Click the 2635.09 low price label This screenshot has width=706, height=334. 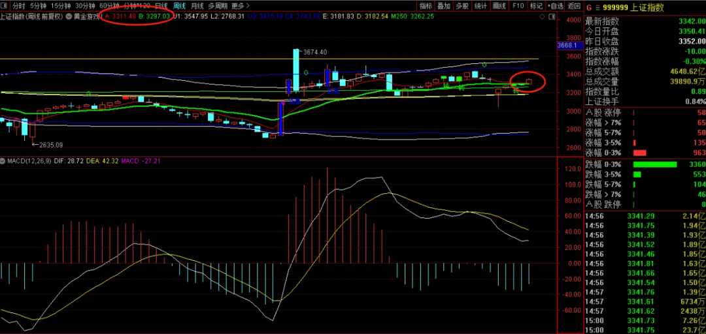pos(51,145)
